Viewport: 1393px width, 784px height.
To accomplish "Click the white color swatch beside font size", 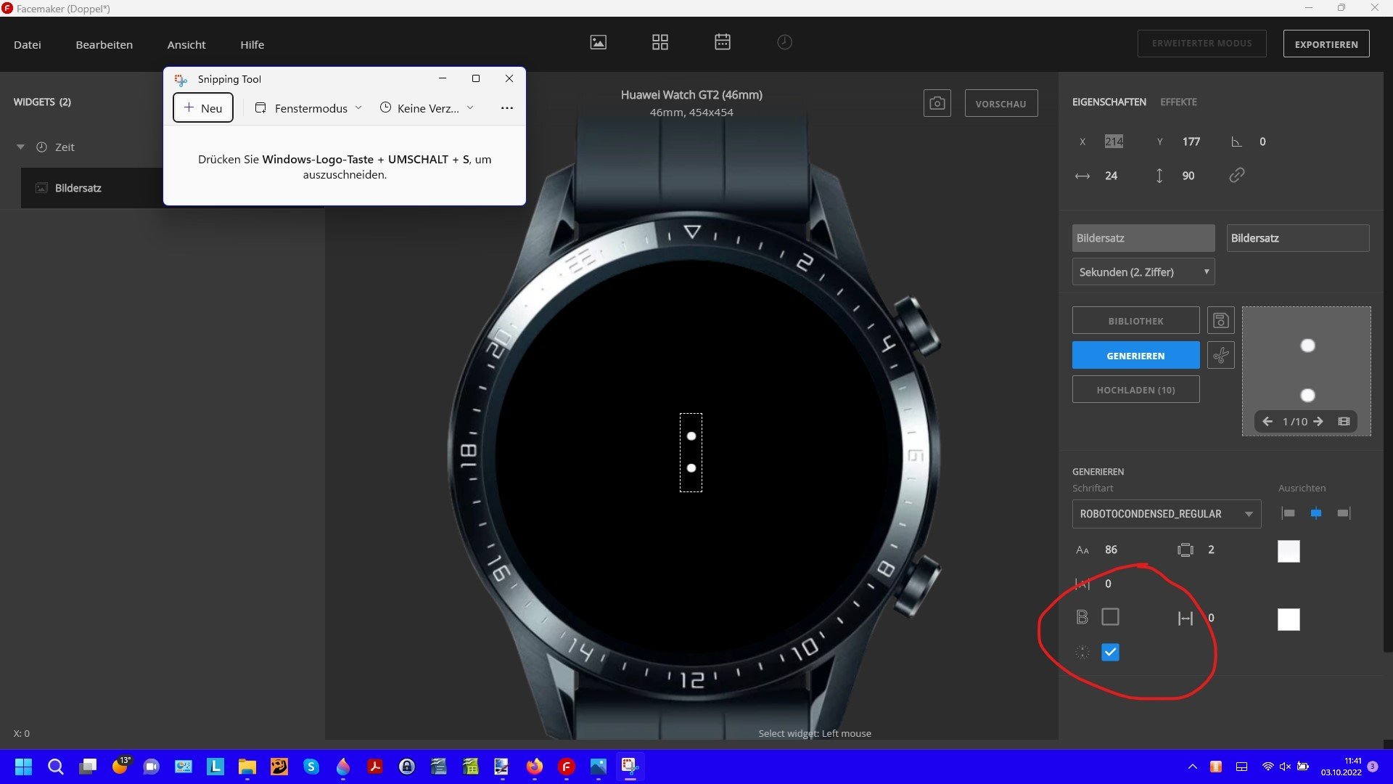I will [1288, 551].
